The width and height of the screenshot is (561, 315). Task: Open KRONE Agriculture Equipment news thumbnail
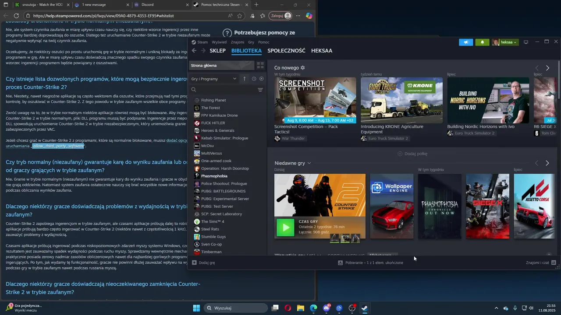tap(401, 100)
